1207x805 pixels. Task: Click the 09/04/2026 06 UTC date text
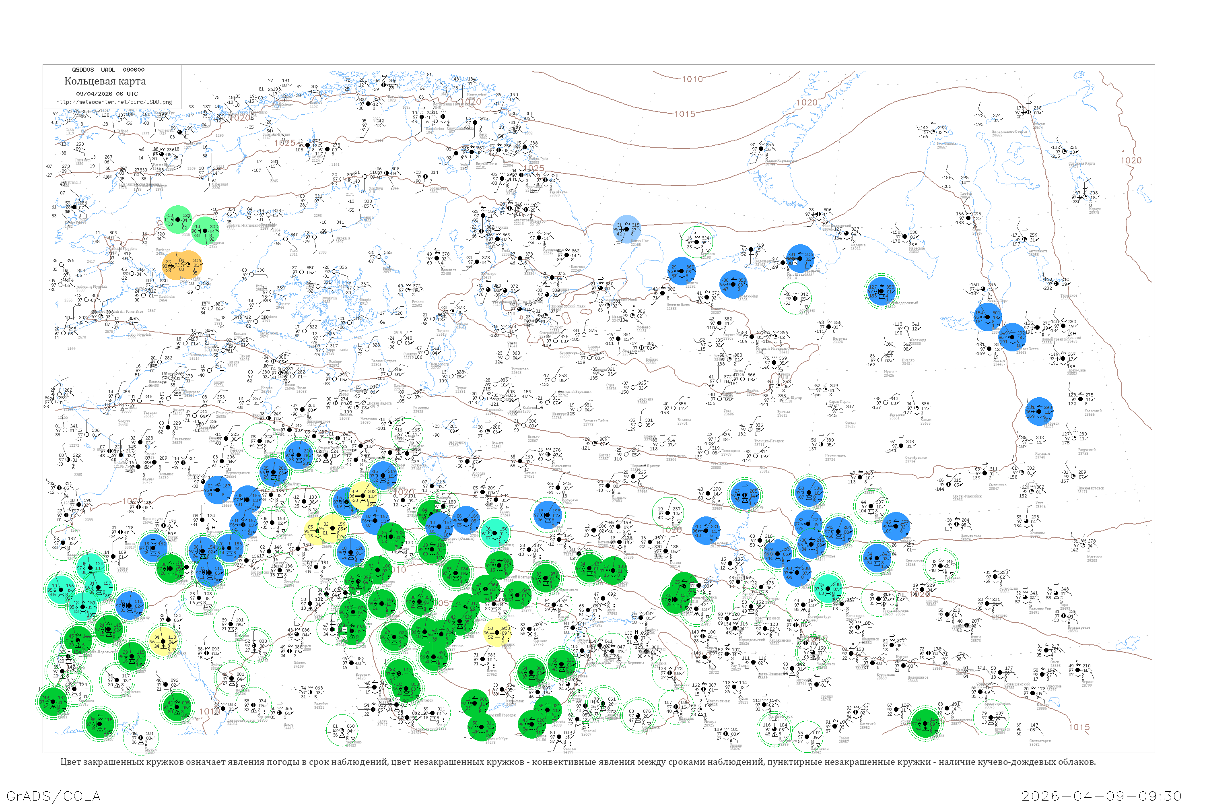pos(107,94)
